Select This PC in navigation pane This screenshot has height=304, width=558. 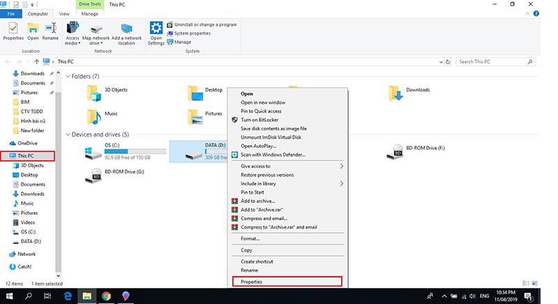tap(26, 155)
